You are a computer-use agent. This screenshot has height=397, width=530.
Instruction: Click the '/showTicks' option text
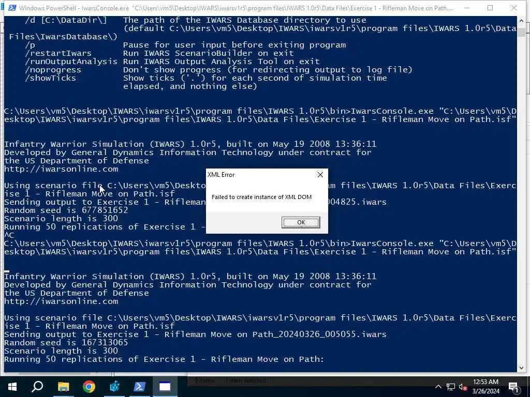click(50, 78)
